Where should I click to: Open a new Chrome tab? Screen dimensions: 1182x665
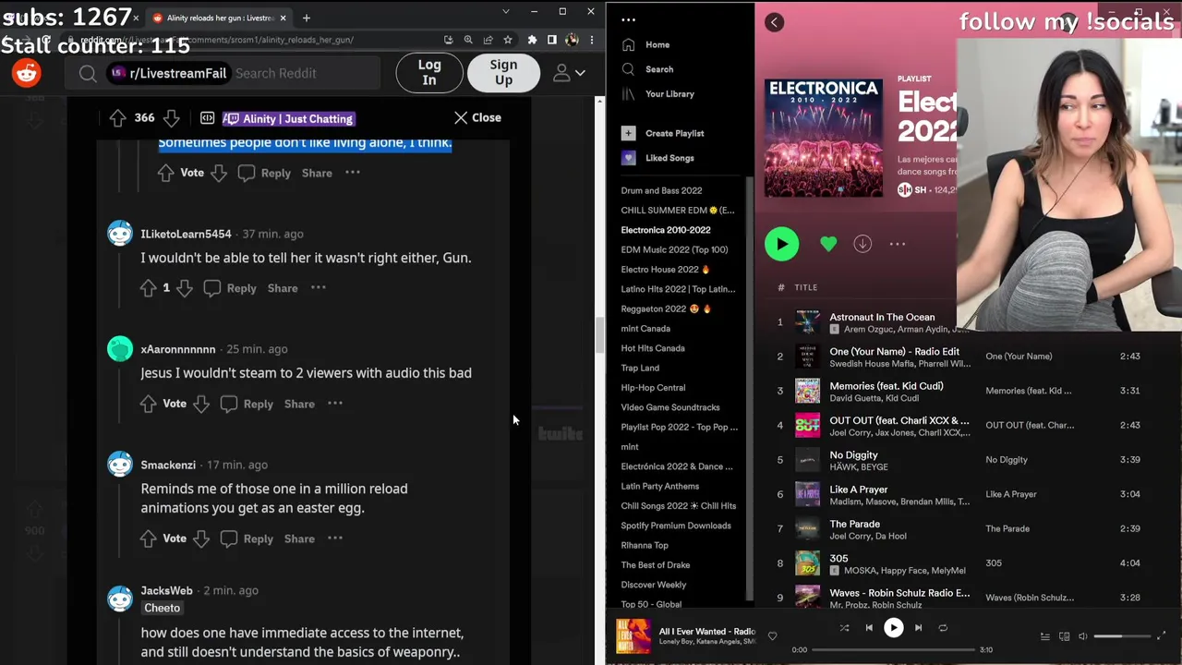coord(307,18)
